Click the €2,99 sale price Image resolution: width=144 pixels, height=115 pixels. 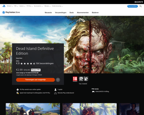coord(19,70)
